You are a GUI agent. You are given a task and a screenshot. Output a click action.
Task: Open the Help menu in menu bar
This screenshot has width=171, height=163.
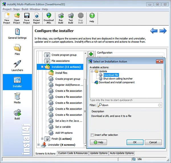pos(45,9)
